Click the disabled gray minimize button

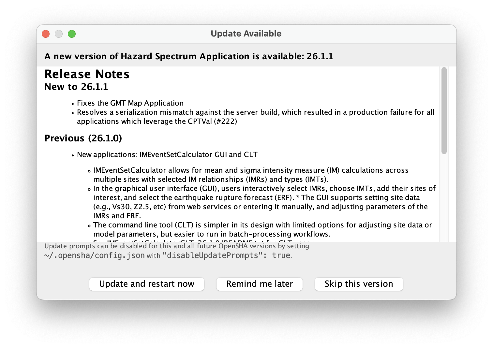coord(59,34)
